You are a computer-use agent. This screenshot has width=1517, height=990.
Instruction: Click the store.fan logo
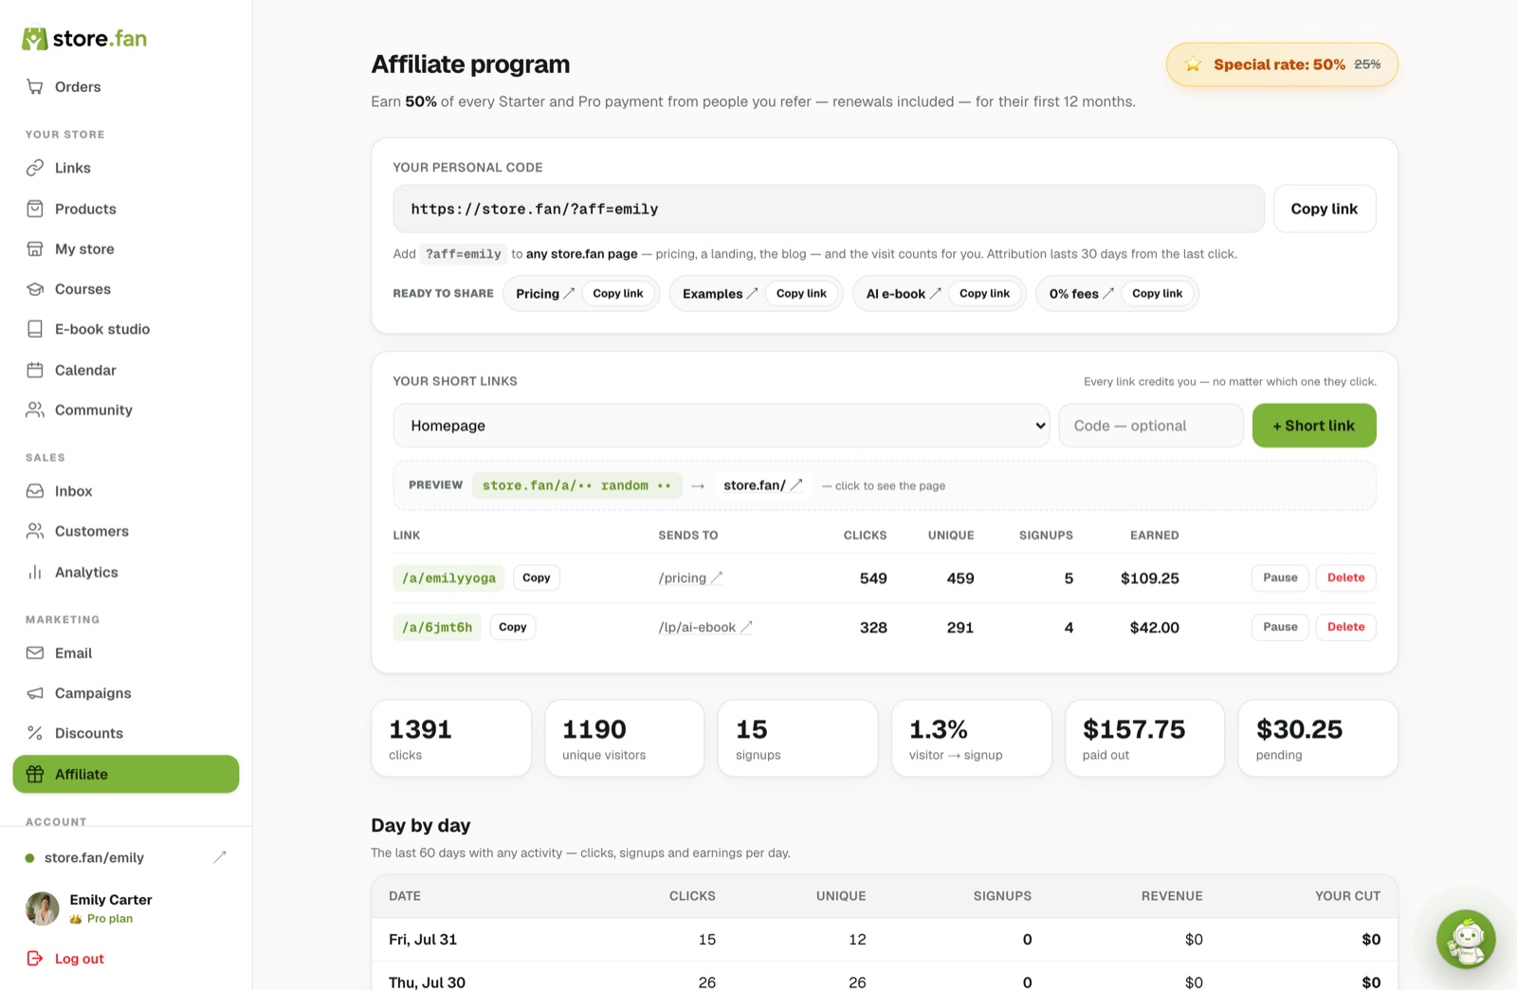(x=84, y=39)
